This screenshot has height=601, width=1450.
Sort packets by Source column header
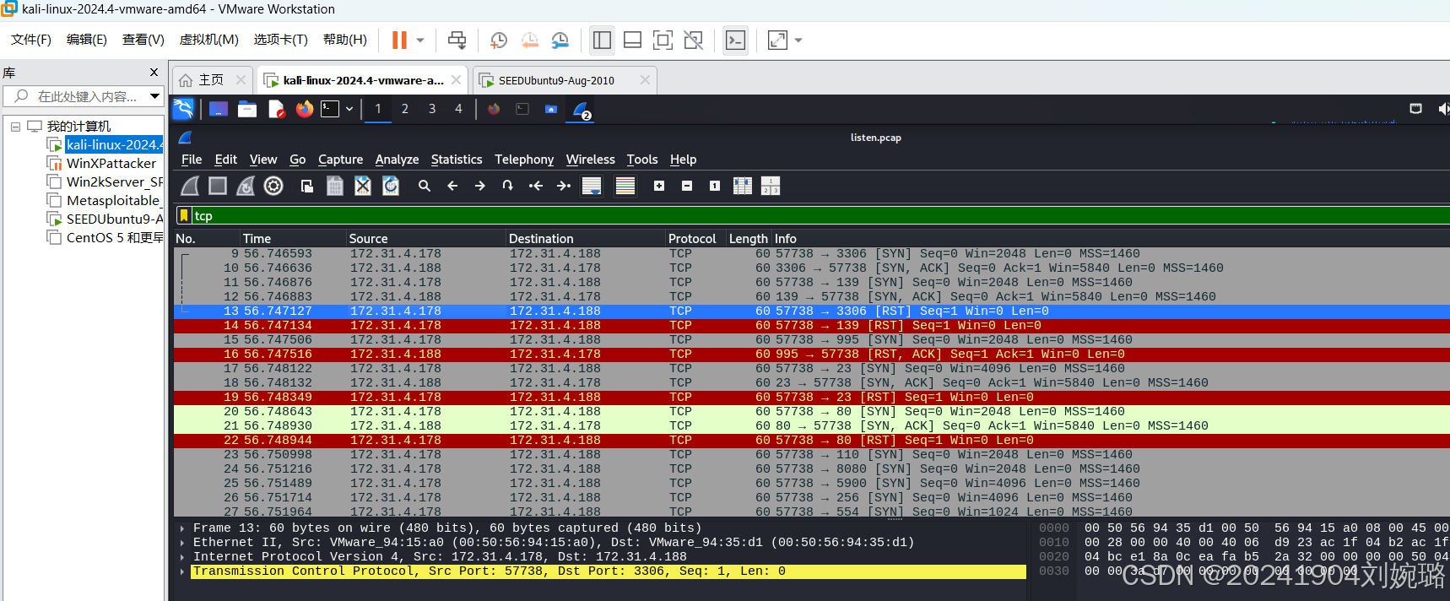point(426,239)
